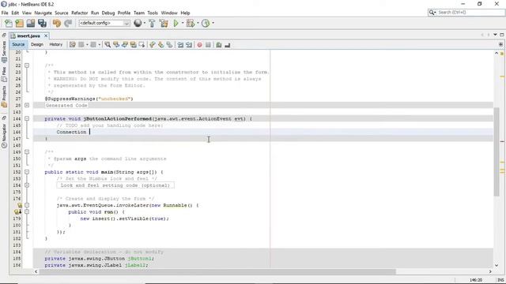Viewport: 506px width, 284px height.
Task: Click the Comment code icon
Action: [x=219, y=45]
